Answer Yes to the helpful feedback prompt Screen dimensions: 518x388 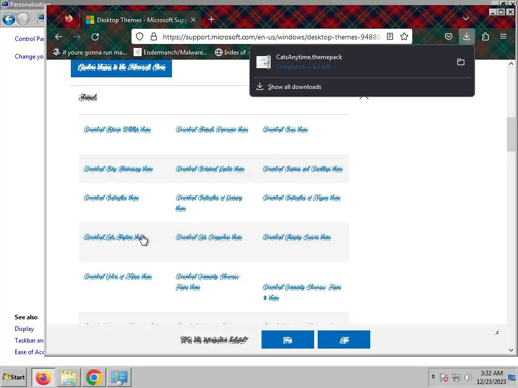pos(288,339)
